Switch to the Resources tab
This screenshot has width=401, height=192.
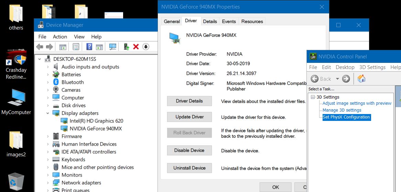[252, 21]
